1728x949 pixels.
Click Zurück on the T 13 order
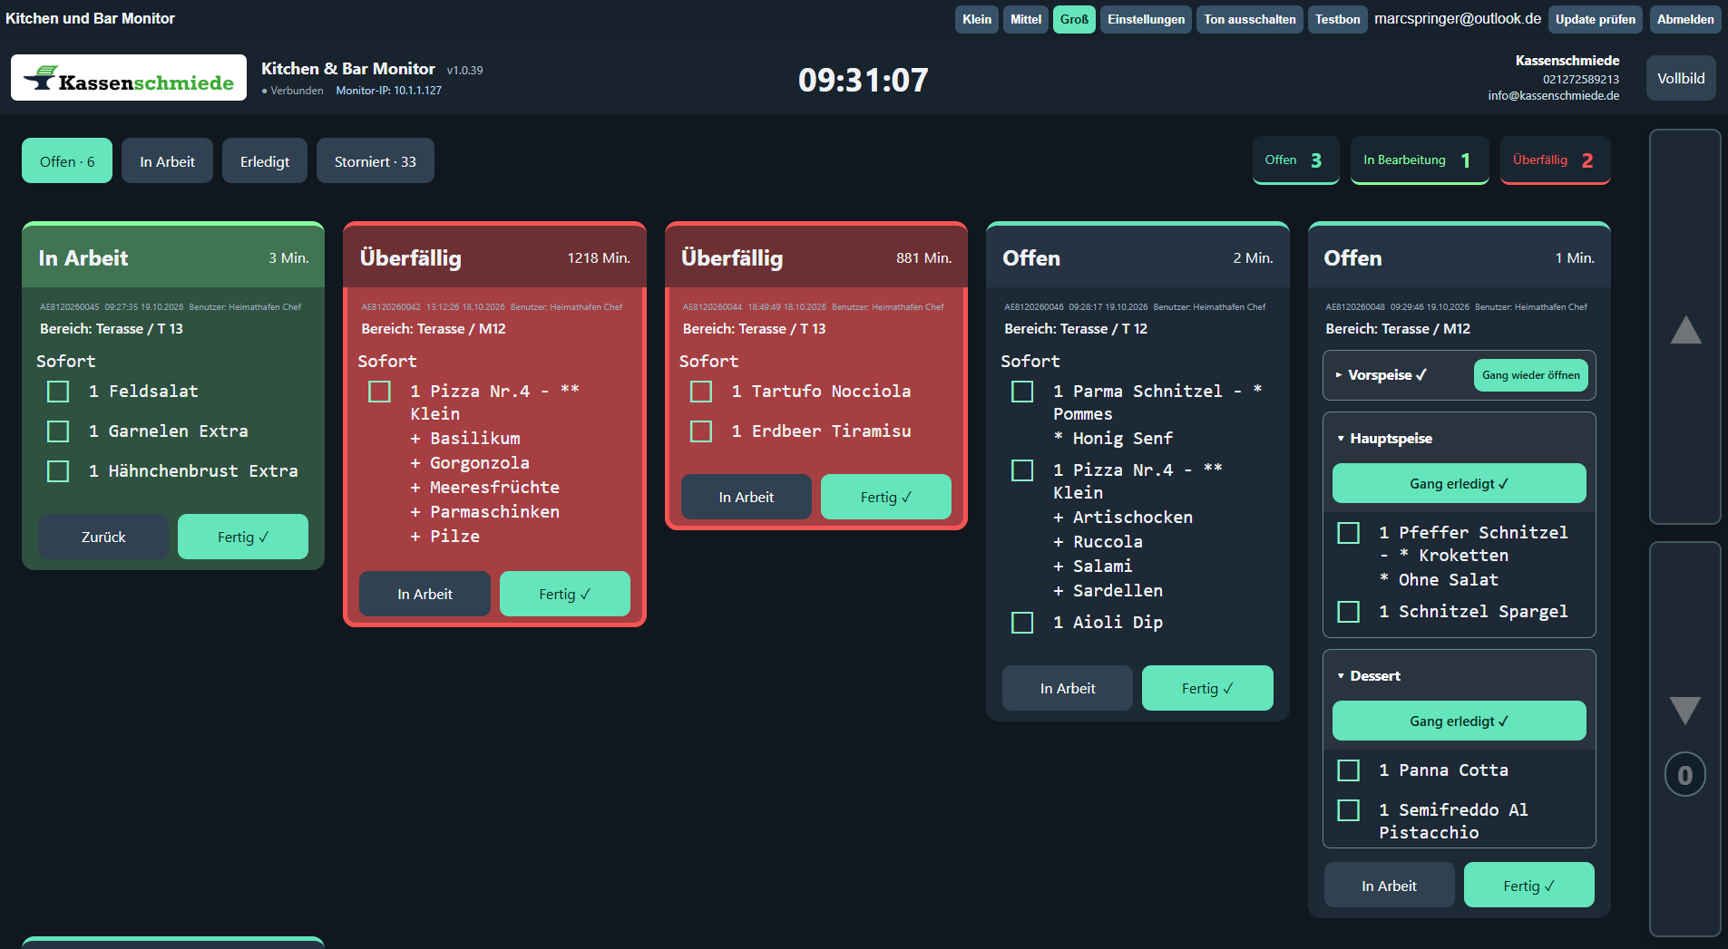103,537
